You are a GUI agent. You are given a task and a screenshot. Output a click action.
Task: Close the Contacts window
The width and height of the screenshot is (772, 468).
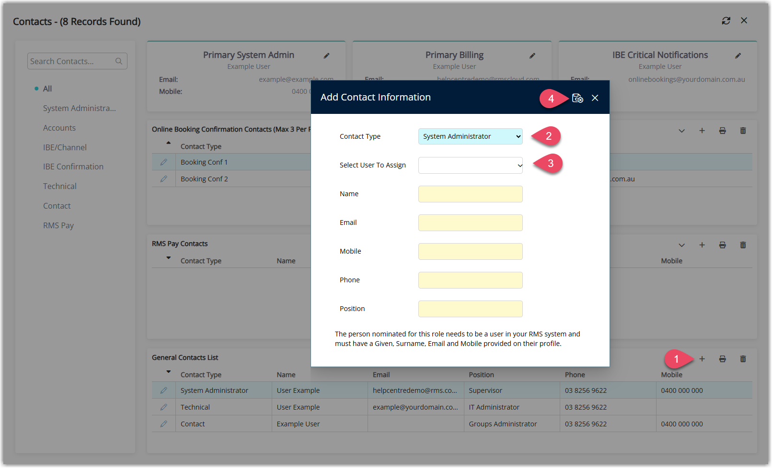click(744, 21)
